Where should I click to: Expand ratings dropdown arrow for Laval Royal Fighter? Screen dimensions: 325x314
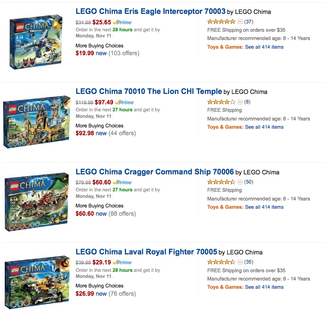point(240,262)
